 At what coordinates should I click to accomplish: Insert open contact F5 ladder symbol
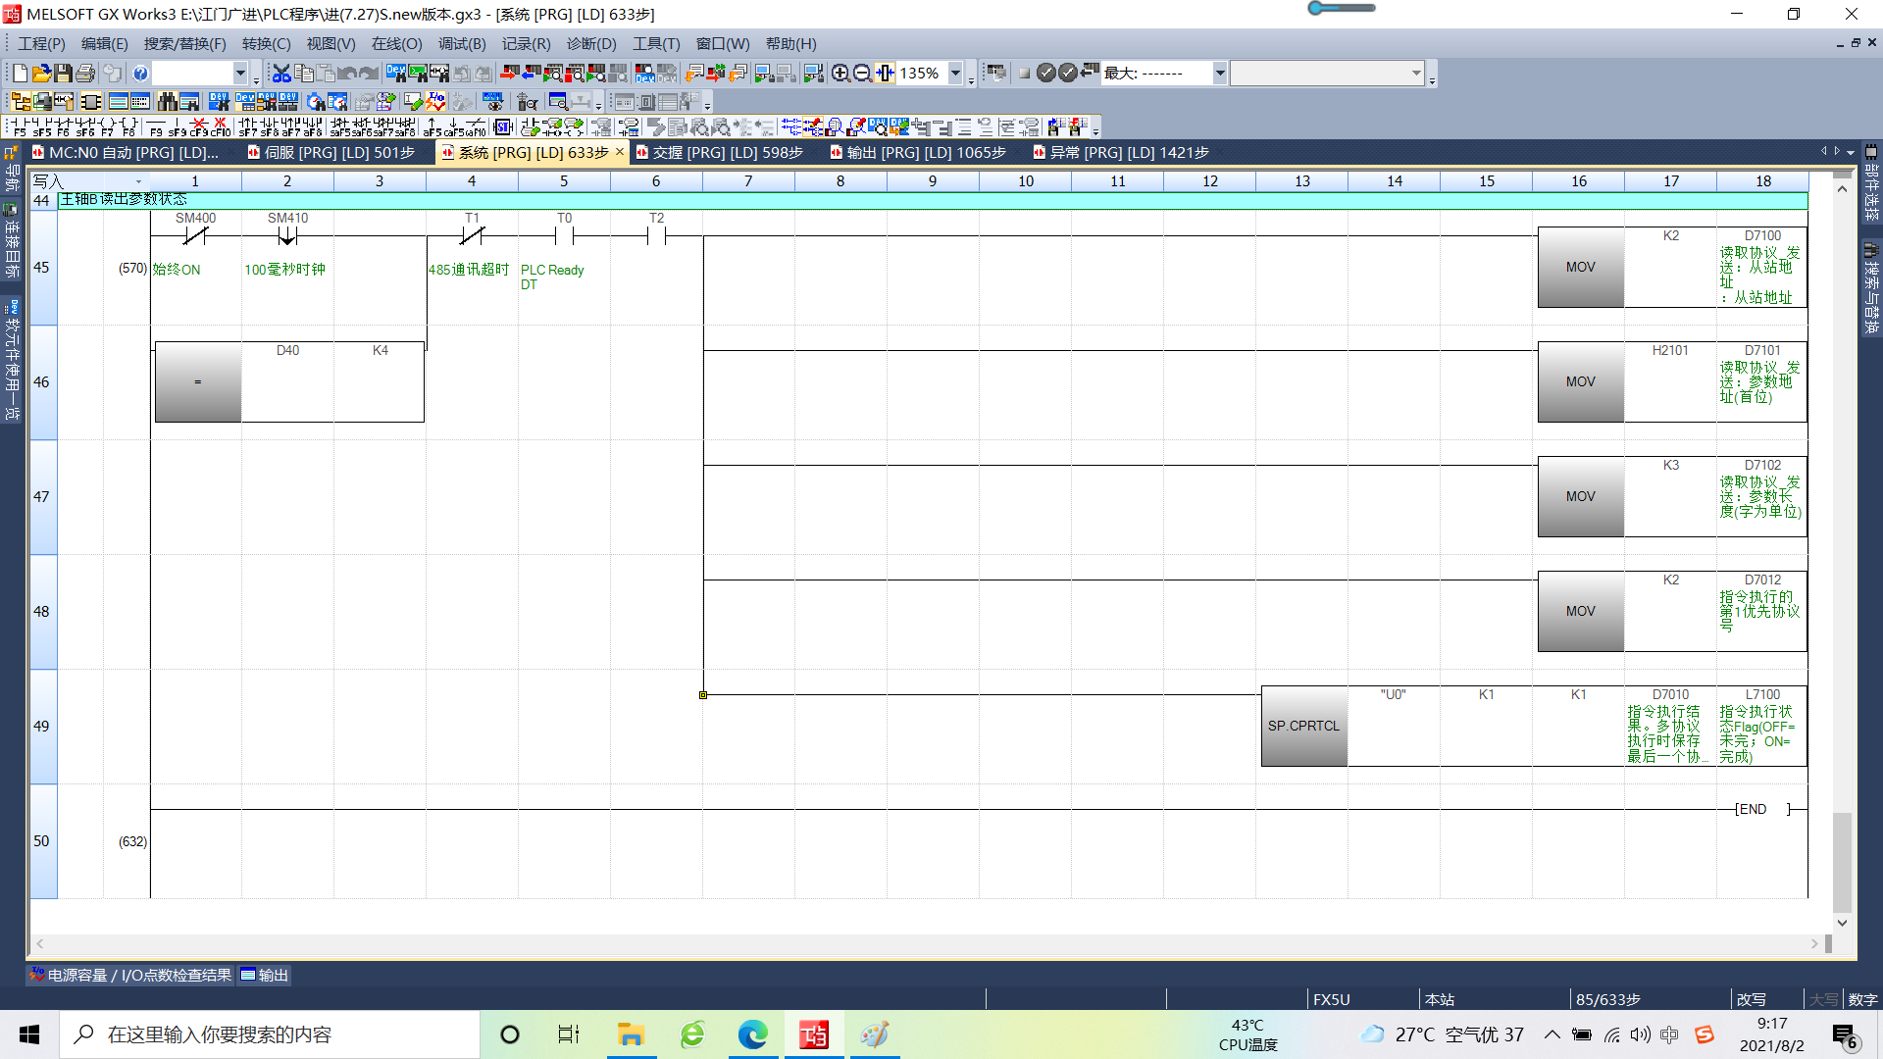[x=20, y=126]
